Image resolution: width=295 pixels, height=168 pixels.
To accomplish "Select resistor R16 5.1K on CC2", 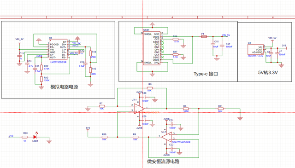I will pyautogui.click(x=175, y=39).
